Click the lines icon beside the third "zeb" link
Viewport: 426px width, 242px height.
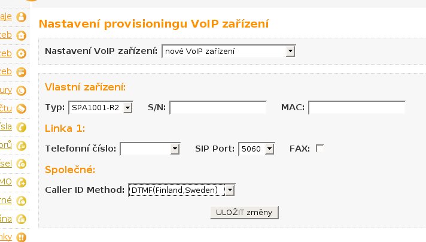22,72
